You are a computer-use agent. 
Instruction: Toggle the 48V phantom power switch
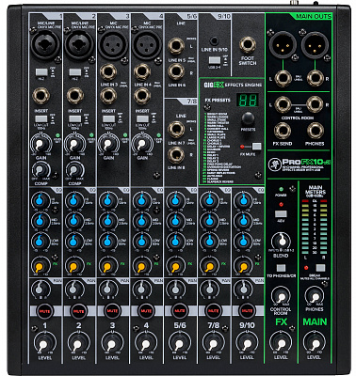tap(281, 214)
